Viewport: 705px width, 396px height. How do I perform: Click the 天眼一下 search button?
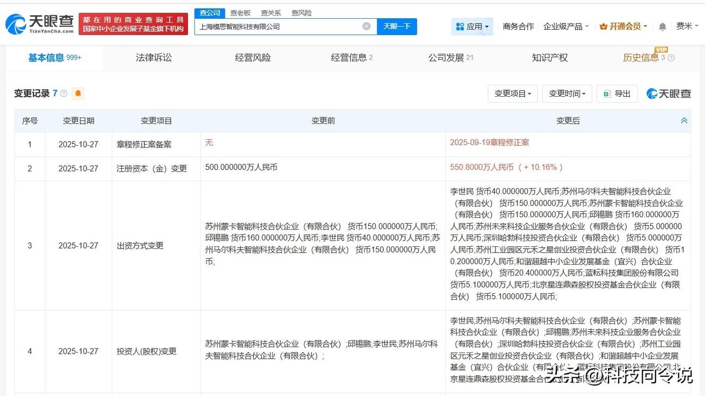(397, 26)
